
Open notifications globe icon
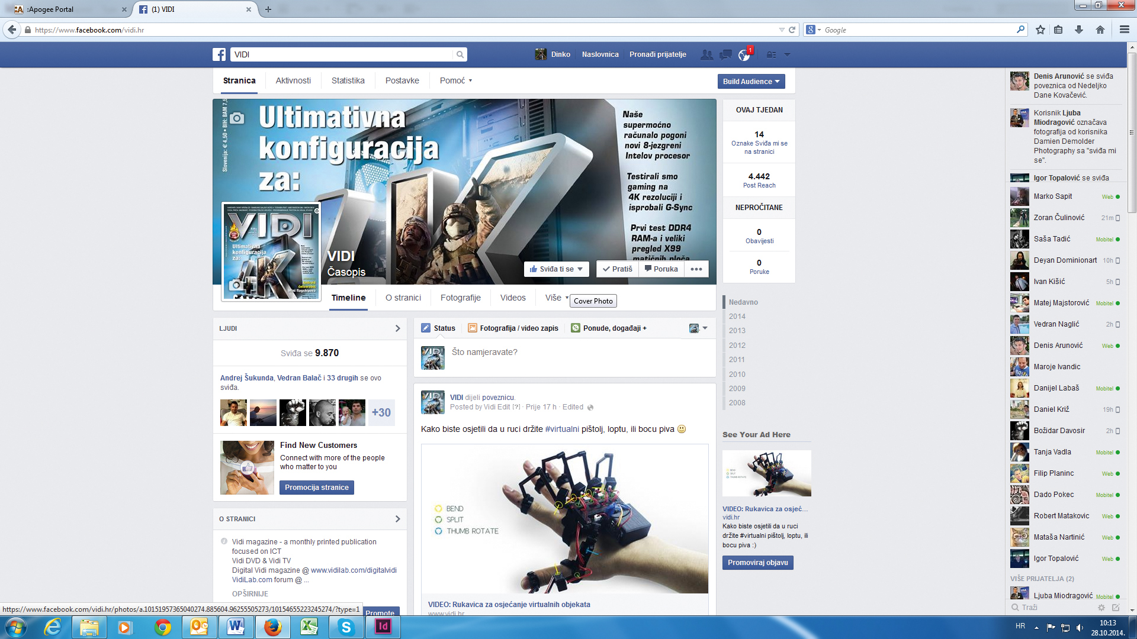click(744, 55)
